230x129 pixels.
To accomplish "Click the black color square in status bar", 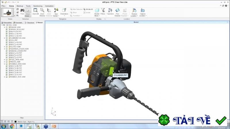I will click(x=16, y=122).
